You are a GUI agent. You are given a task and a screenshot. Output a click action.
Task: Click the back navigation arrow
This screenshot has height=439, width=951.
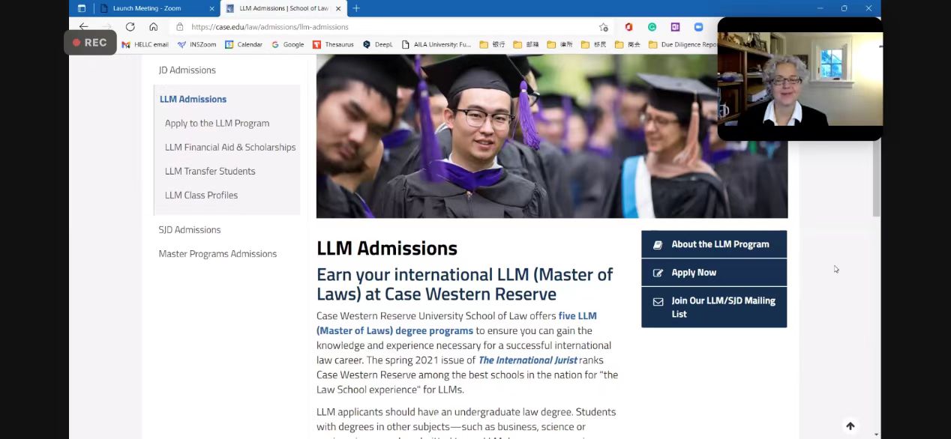[84, 27]
